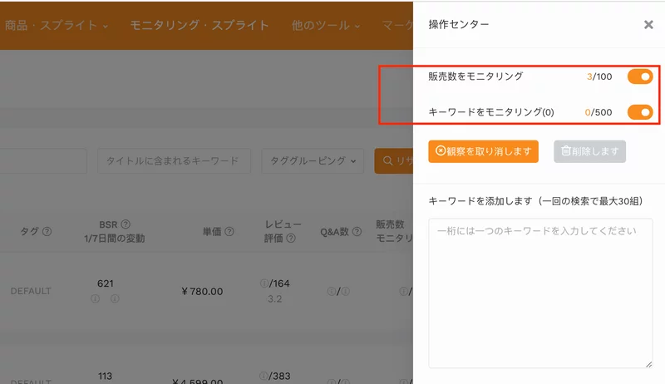Open the 他のツール dropdown menu
This screenshot has width=665, height=384.
326,26
